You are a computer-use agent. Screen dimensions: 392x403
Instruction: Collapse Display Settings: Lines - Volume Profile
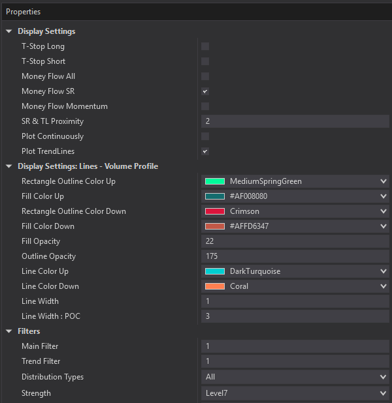click(x=9, y=166)
